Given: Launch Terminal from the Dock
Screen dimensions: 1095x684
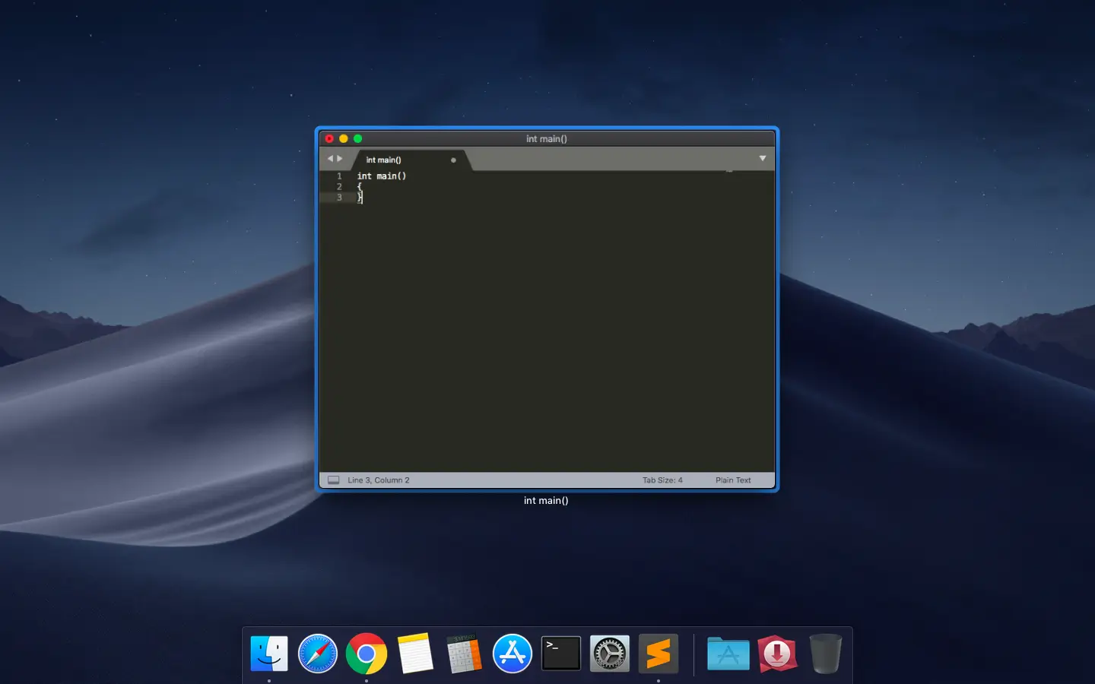Looking at the screenshot, I should point(561,654).
